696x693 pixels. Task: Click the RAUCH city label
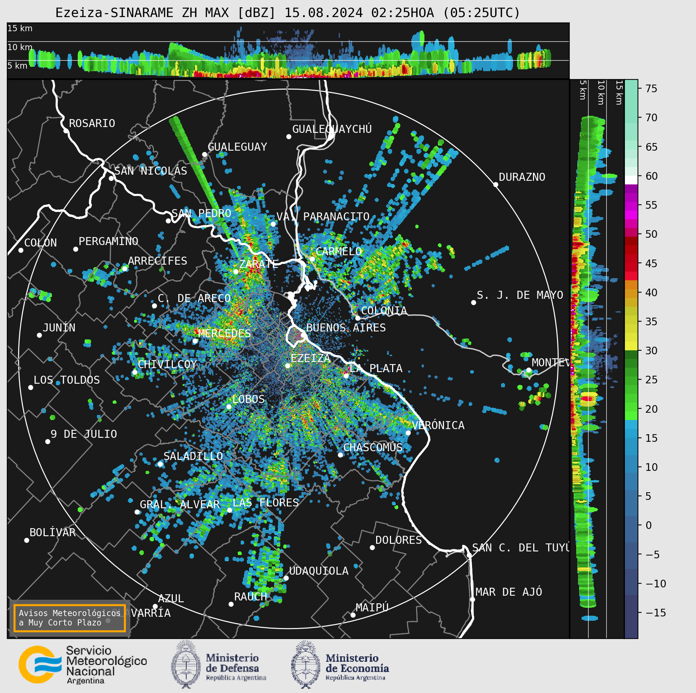[x=251, y=597]
